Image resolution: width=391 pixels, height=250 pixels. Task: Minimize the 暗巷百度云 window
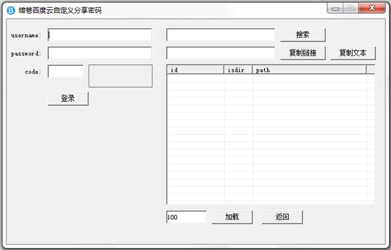click(335, 8)
